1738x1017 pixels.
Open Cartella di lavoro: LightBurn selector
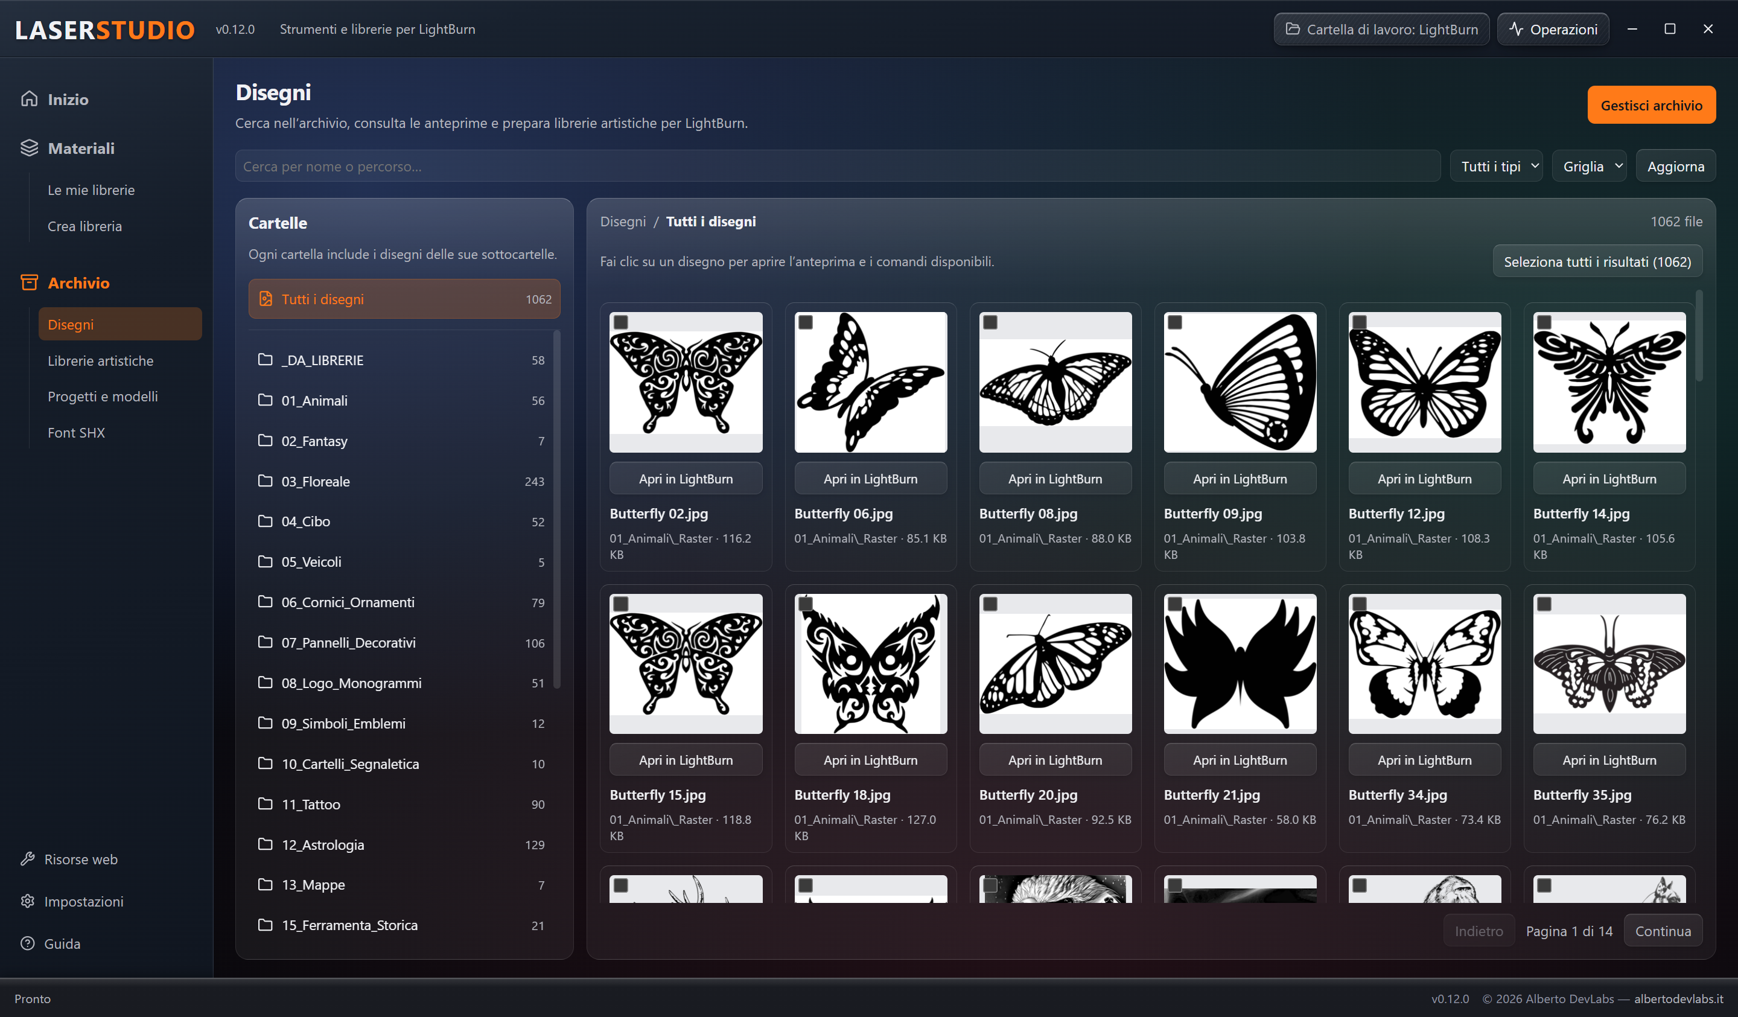pyautogui.click(x=1381, y=29)
